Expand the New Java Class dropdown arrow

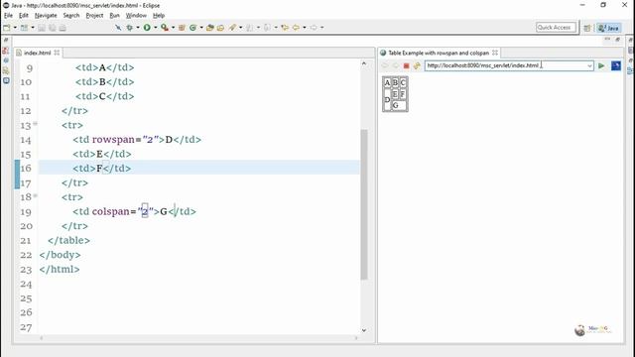point(201,28)
